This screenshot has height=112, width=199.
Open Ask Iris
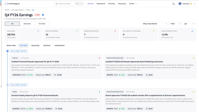pos(90,4)
